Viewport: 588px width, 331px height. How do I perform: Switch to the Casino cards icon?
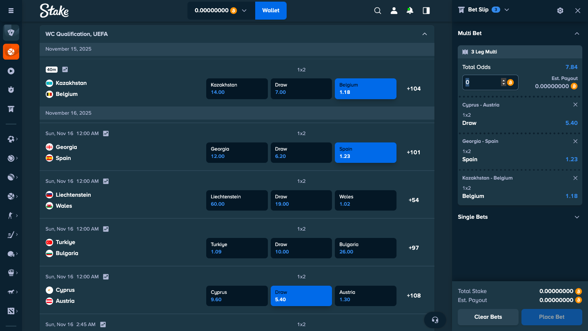tap(11, 33)
